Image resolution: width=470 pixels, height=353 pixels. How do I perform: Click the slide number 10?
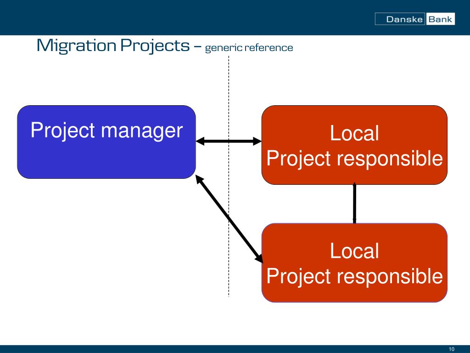tap(452, 349)
